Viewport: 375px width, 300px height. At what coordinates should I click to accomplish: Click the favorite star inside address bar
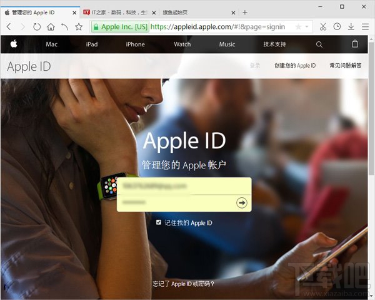(x=298, y=26)
